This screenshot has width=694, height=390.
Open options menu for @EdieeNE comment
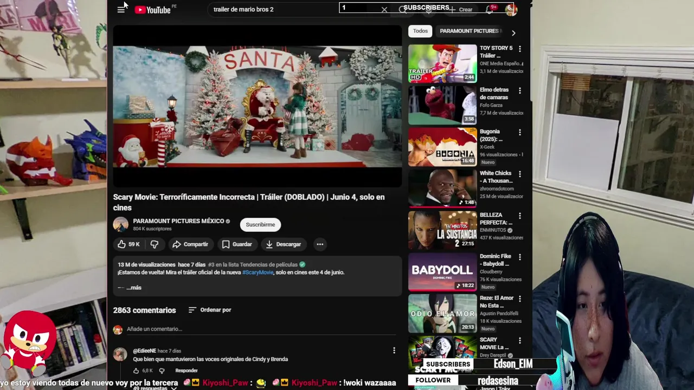click(394, 350)
